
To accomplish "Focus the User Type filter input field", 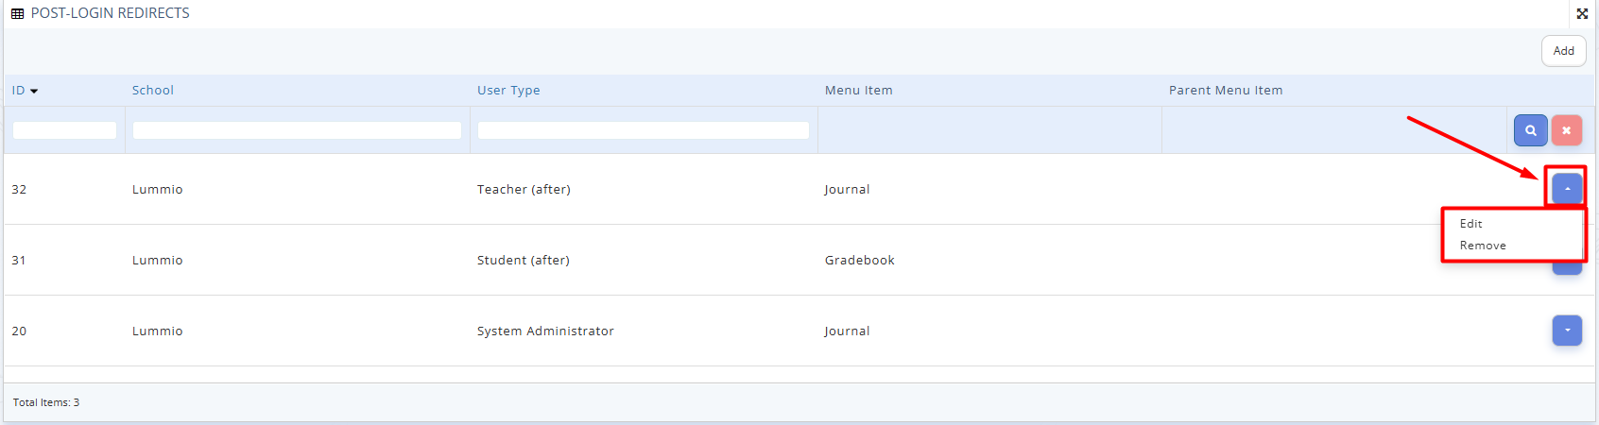I will [x=643, y=130].
